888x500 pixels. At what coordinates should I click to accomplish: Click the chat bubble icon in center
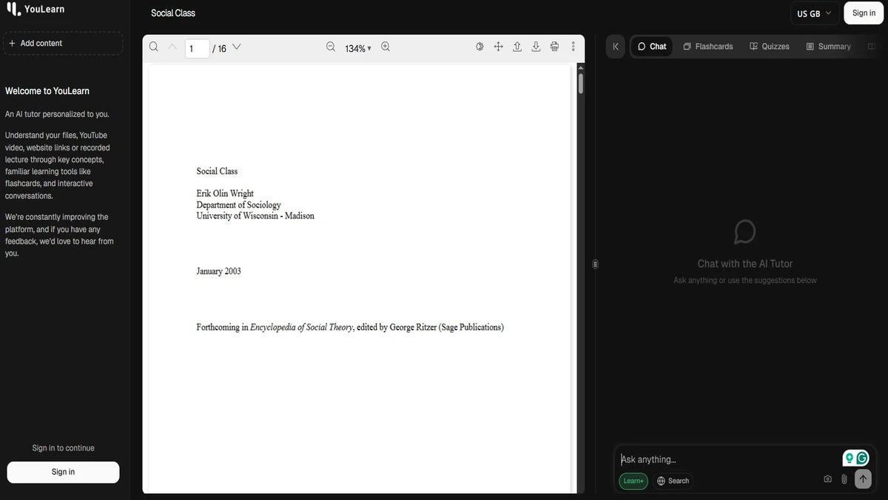(x=745, y=231)
